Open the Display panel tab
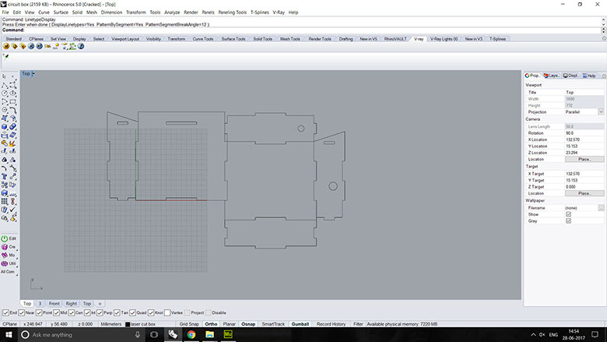The height and width of the screenshot is (342, 607). (570, 76)
